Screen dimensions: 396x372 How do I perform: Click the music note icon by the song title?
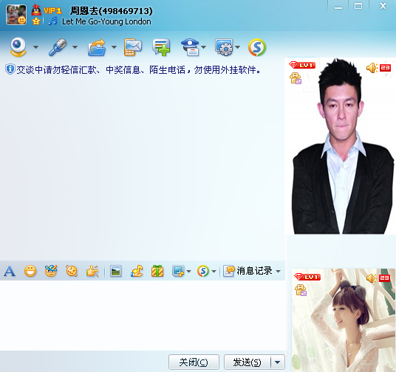(53, 21)
